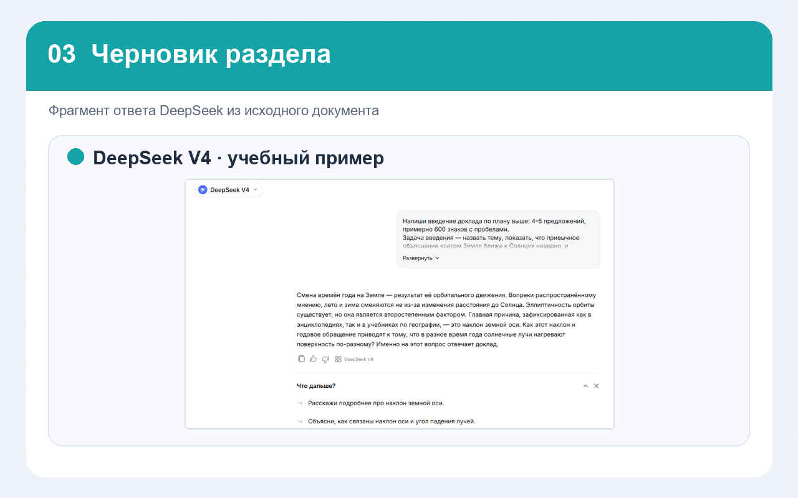Close the 'Что дальше?' suggestions section
The height and width of the screenshot is (498, 798).
597,386
